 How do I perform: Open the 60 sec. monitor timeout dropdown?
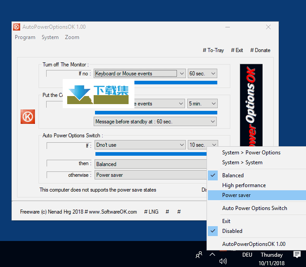pyautogui.click(x=203, y=74)
